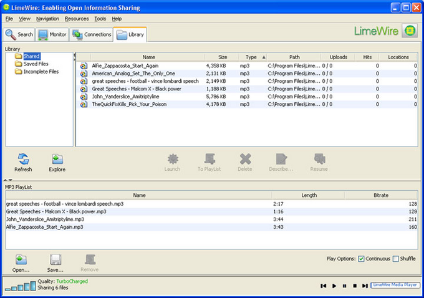Click the Launch gear icon

coord(173,159)
